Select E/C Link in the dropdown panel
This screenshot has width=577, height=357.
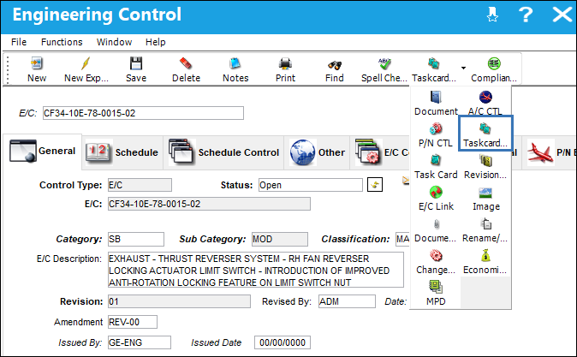pos(436,199)
